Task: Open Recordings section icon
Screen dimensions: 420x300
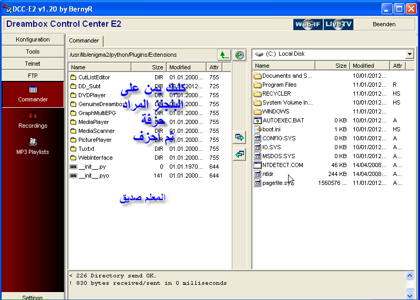Action: click(x=33, y=116)
